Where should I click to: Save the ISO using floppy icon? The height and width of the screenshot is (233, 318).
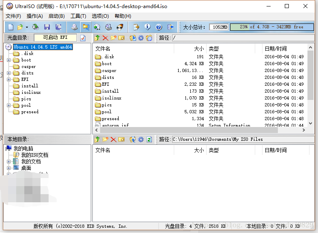[47, 27]
